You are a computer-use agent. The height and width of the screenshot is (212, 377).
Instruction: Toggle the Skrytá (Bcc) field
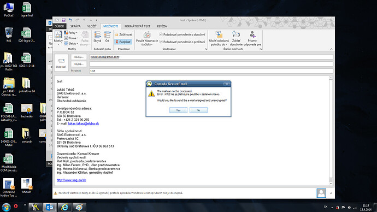[x=97, y=37]
